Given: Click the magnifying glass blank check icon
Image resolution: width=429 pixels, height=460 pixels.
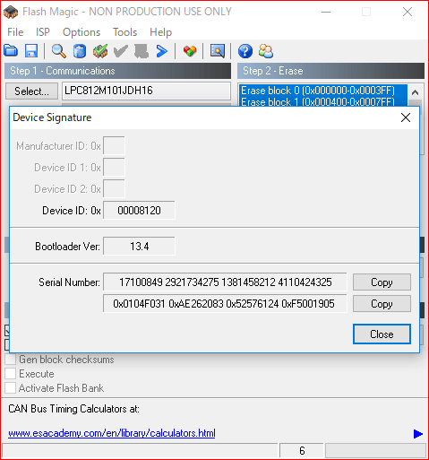Looking at the screenshot, I should click(58, 51).
